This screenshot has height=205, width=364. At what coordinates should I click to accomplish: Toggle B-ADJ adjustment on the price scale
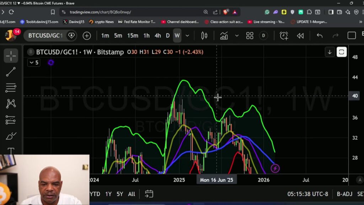(x=344, y=194)
